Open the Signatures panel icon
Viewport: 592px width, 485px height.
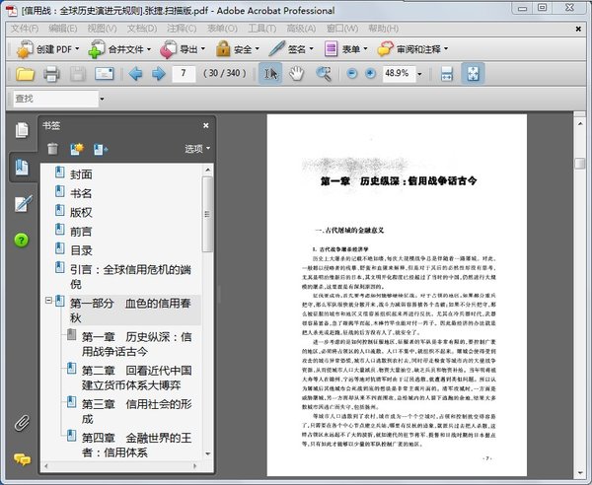coord(22,203)
